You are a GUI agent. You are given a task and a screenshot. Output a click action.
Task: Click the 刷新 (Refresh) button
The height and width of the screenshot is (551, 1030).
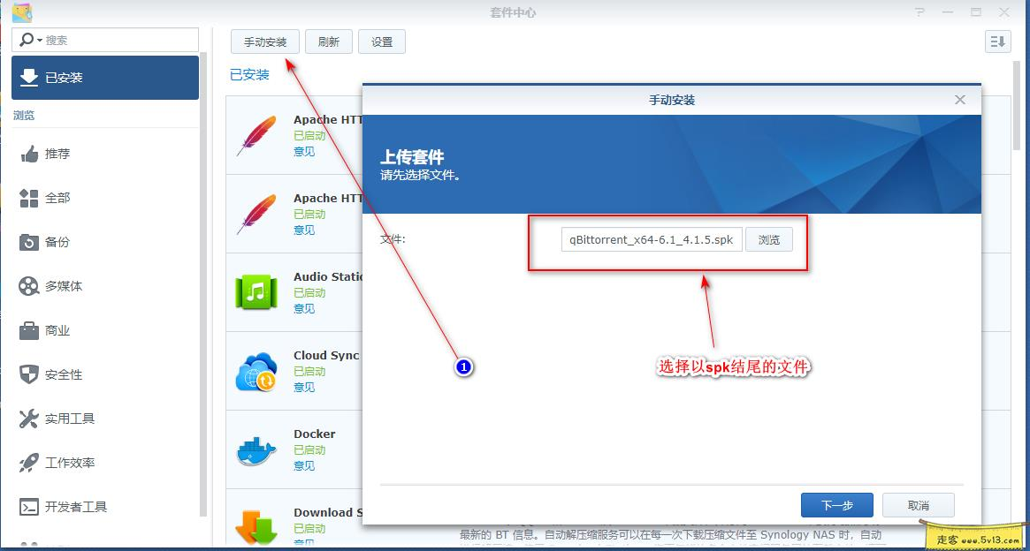(x=328, y=41)
